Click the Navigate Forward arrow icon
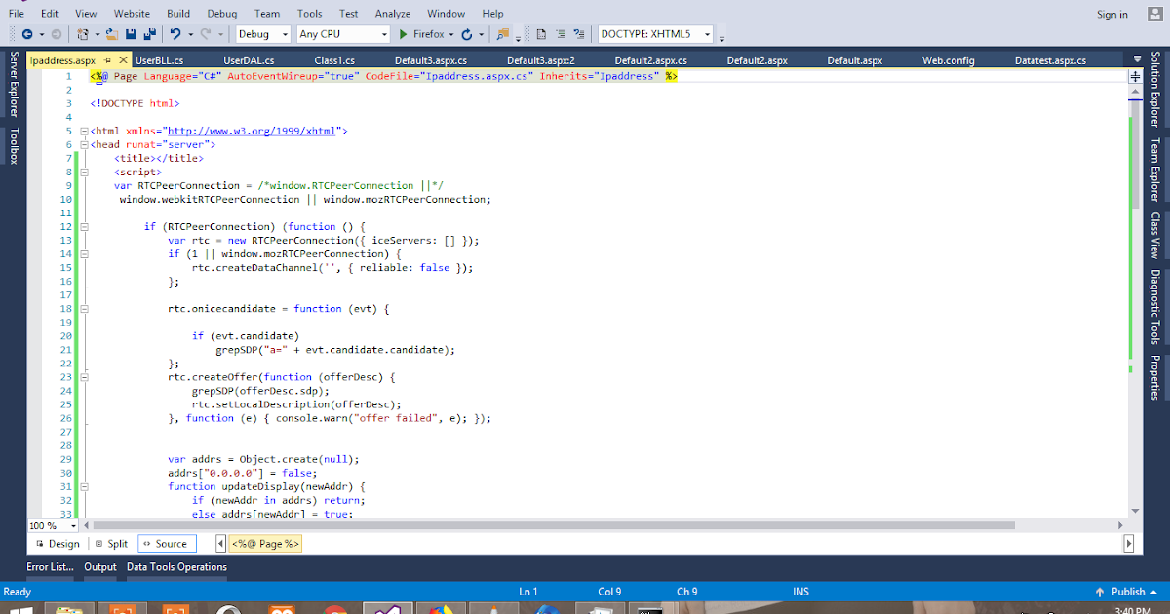This screenshot has height=614, width=1170. click(58, 34)
